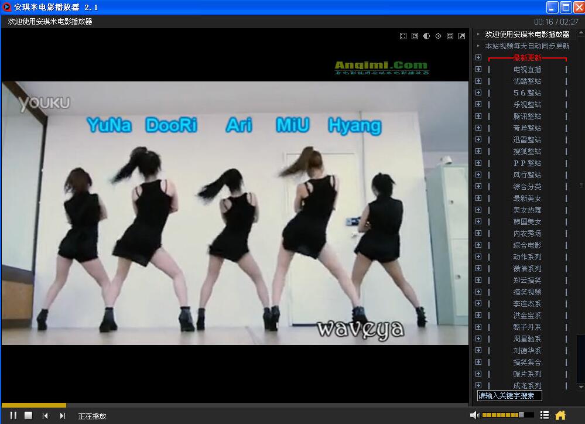Expand the 迅雷整站 node

coord(478,139)
